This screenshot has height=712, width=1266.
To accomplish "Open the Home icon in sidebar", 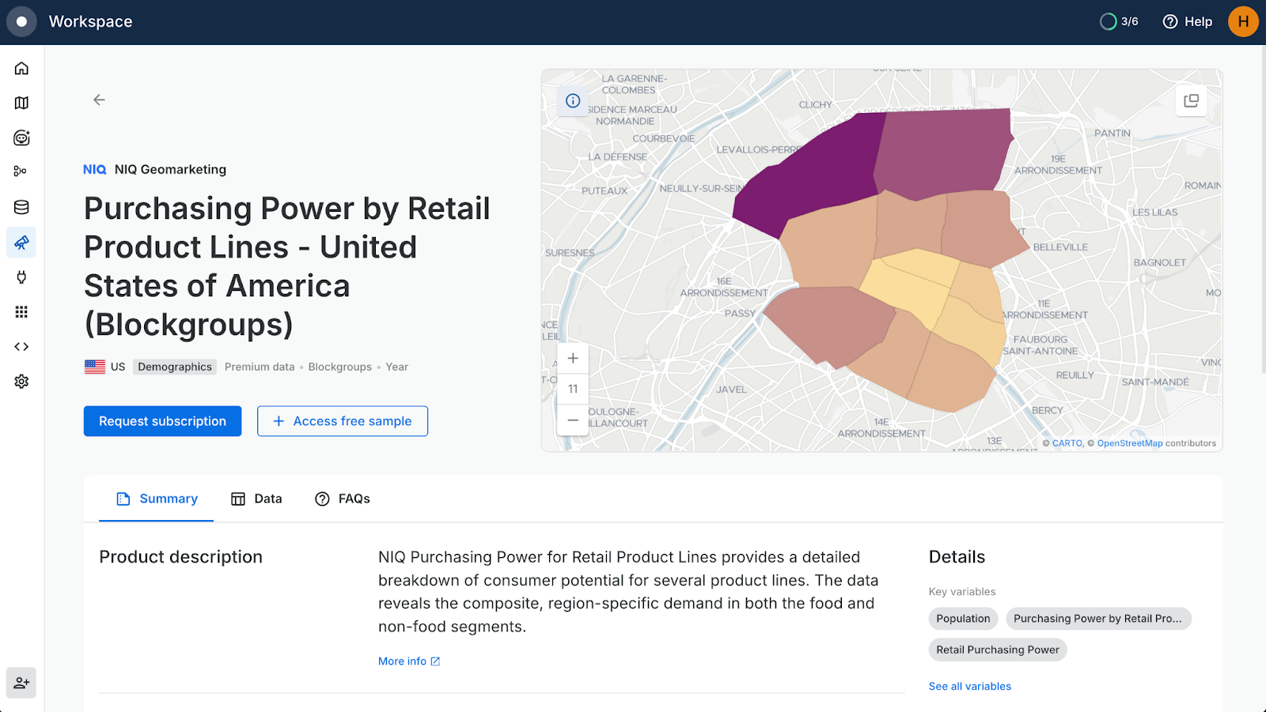I will tap(21, 68).
